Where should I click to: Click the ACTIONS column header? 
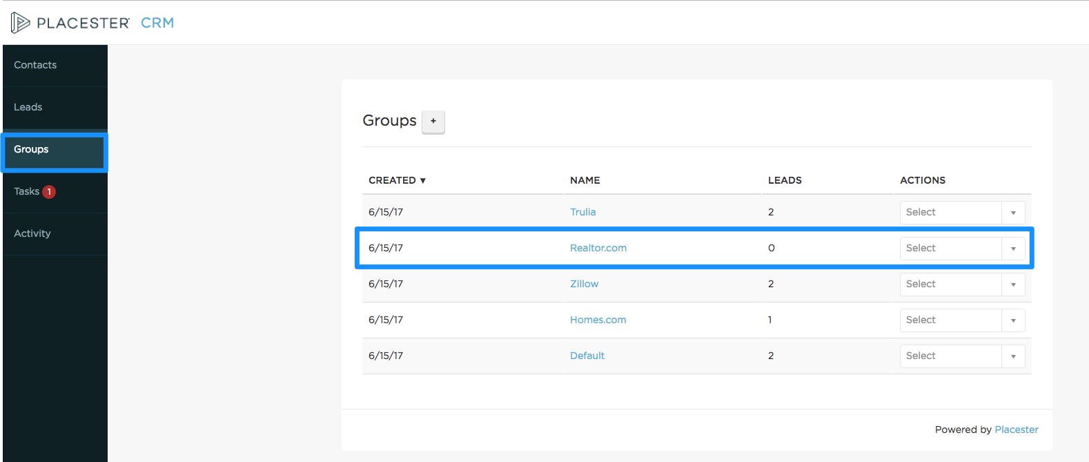pyautogui.click(x=923, y=180)
